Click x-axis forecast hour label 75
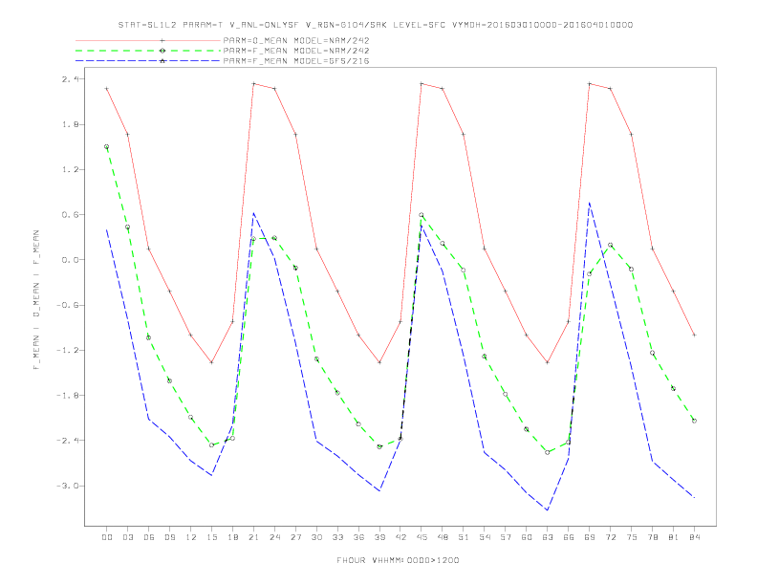Image resolution: width=757 pixels, height=585 pixels. [632, 537]
